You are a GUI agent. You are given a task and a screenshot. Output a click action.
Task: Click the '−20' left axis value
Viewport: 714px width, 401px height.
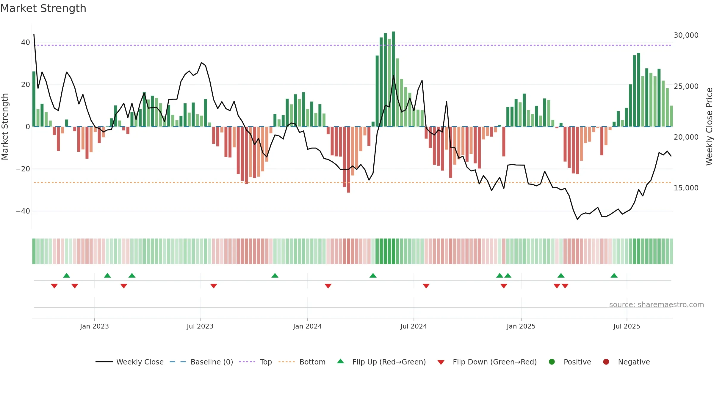pos(23,169)
